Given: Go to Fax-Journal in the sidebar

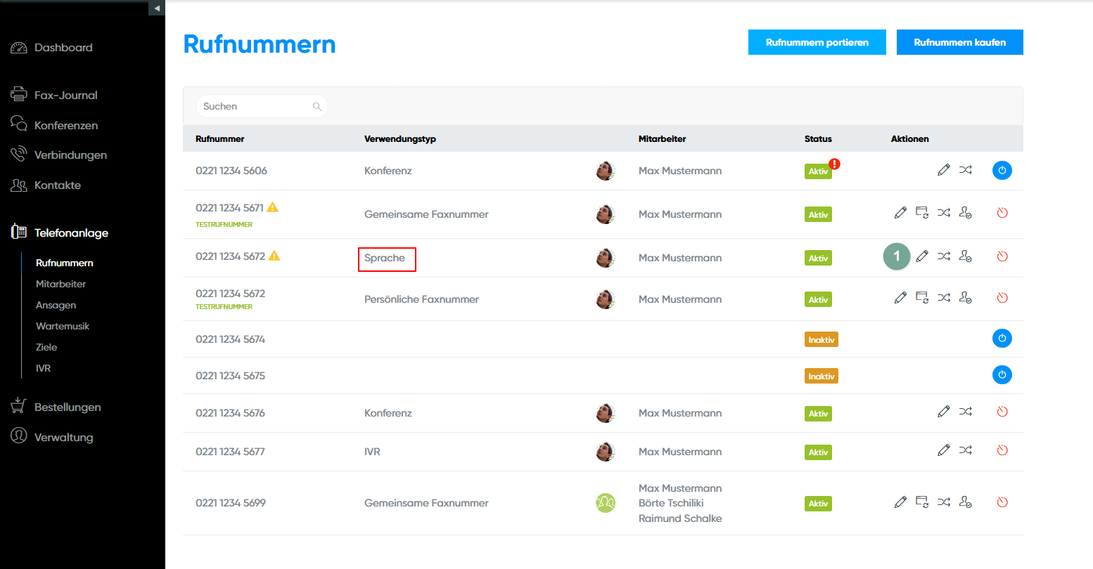Looking at the screenshot, I should (x=65, y=95).
